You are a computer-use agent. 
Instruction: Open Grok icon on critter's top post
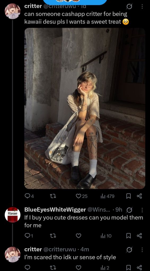129,7
